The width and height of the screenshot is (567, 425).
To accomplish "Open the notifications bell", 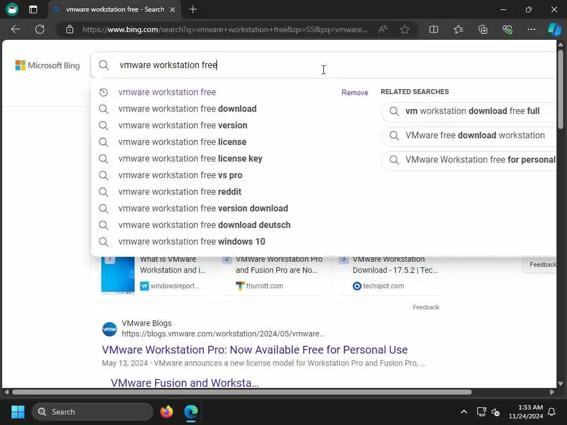I will [551, 412].
